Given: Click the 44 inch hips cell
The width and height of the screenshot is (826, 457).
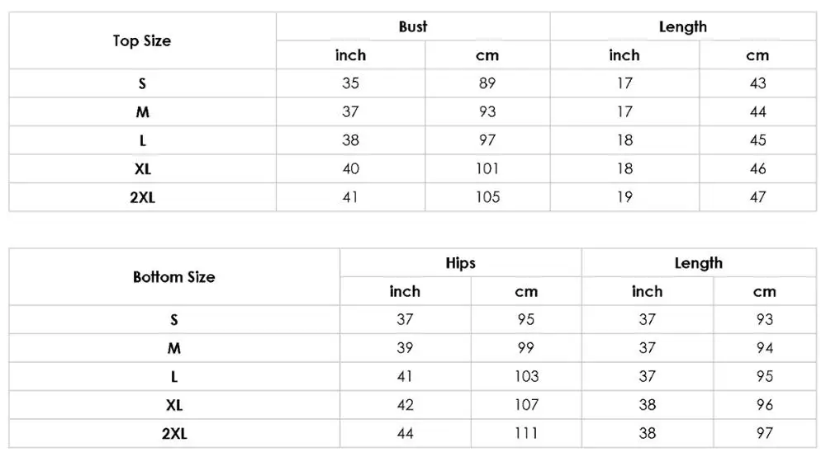Looking at the screenshot, I should point(405,433).
